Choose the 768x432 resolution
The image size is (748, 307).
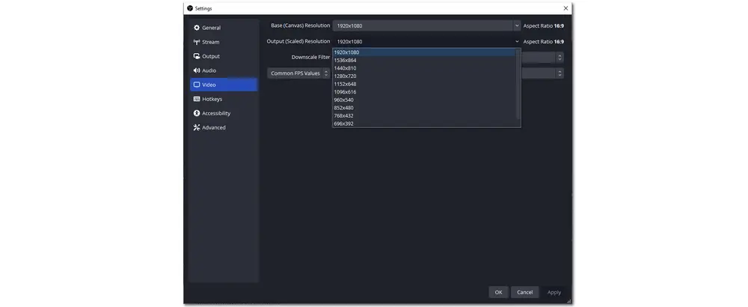[x=424, y=115]
